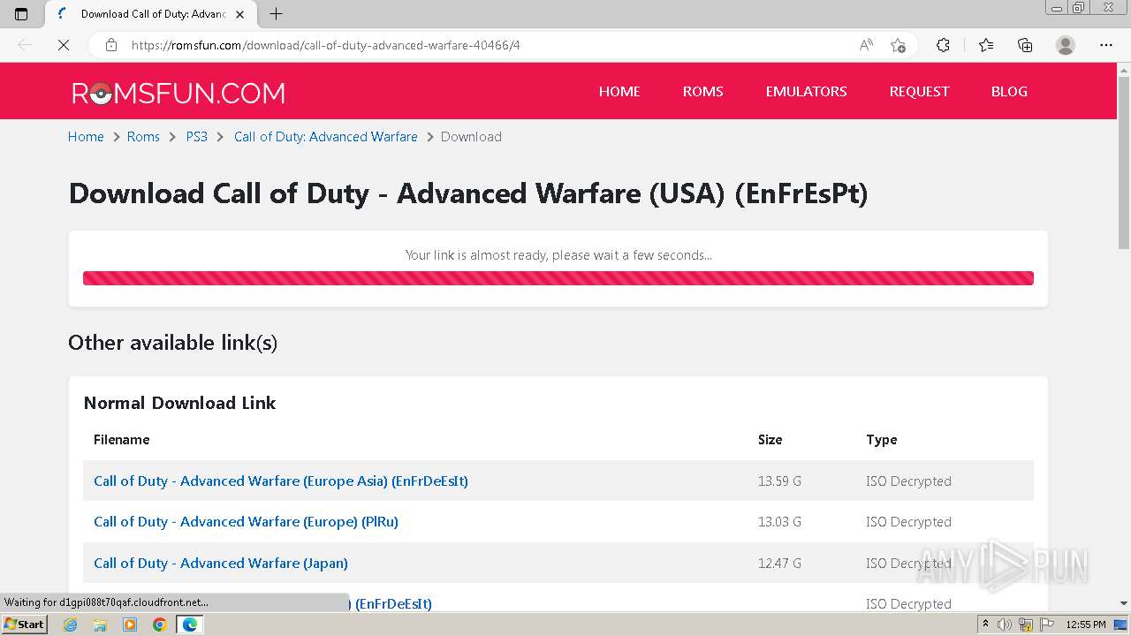Open Collections panel
Screen dimensions: 1131x636
pyautogui.click(x=1025, y=45)
